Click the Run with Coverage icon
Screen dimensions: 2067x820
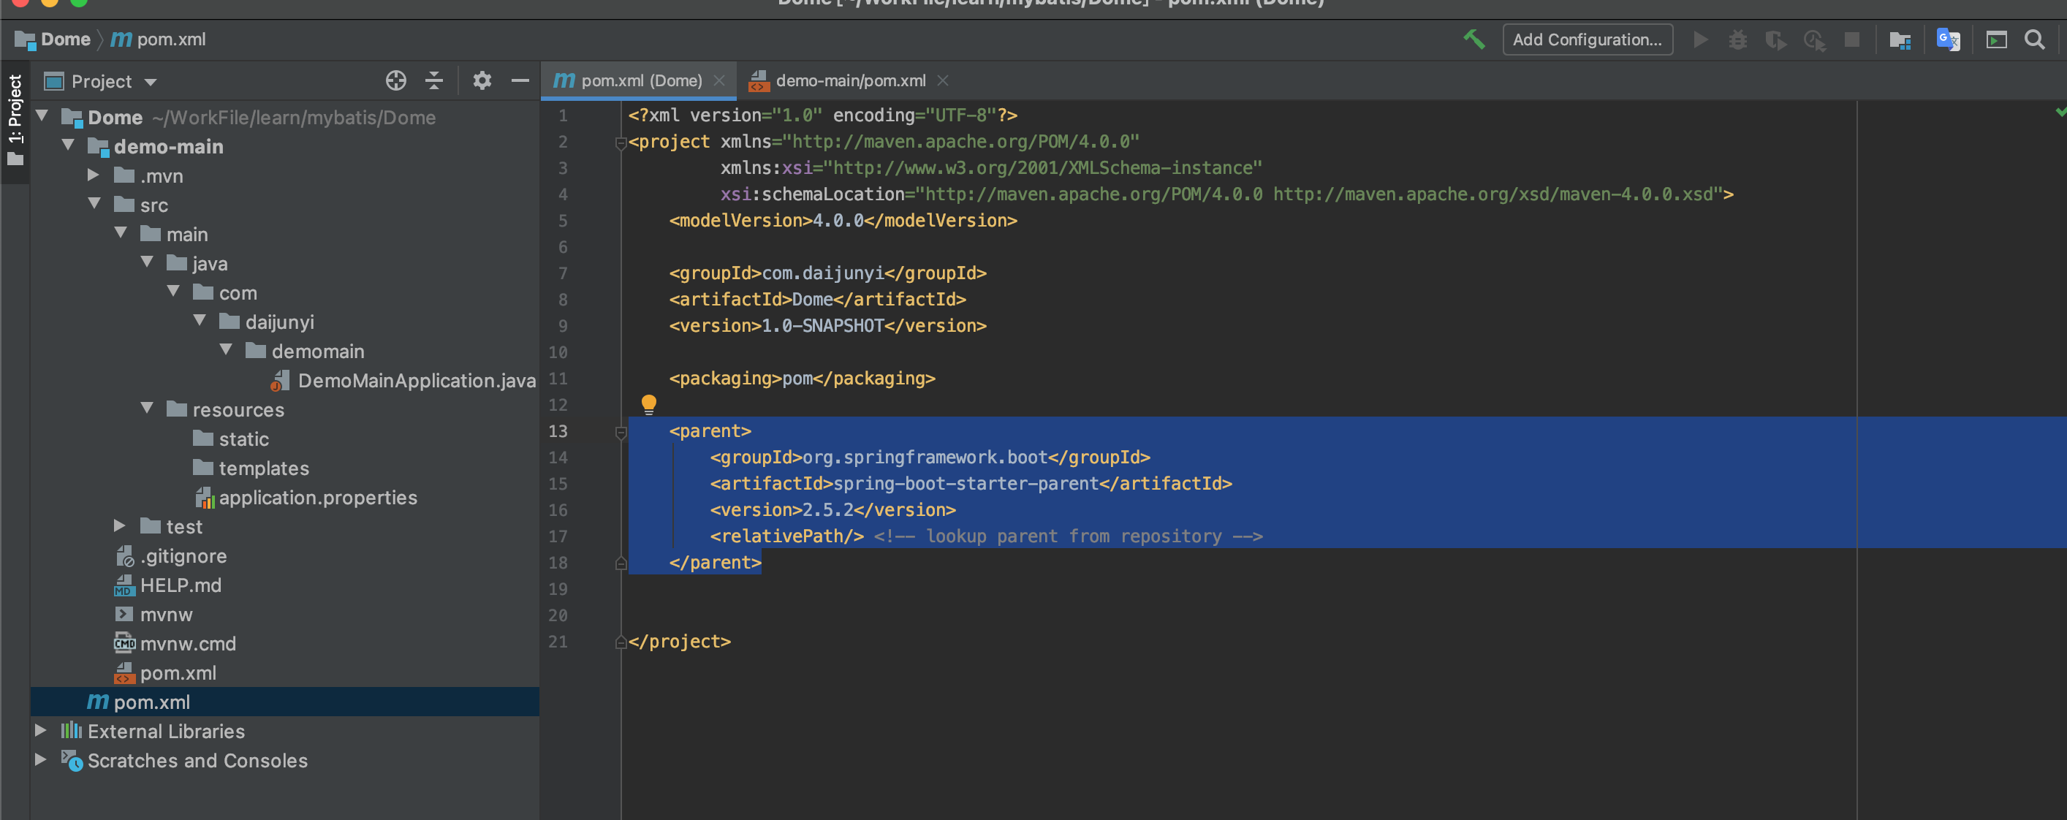click(1775, 39)
